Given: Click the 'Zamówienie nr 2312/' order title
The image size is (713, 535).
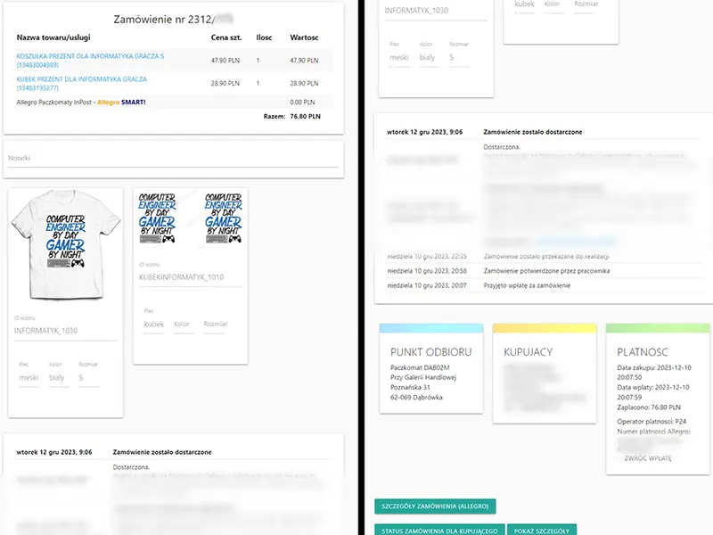Looking at the screenshot, I should pyautogui.click(x=164, y=20).
